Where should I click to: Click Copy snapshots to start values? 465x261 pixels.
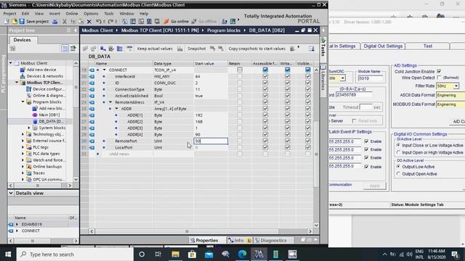(x=256, y=49)
